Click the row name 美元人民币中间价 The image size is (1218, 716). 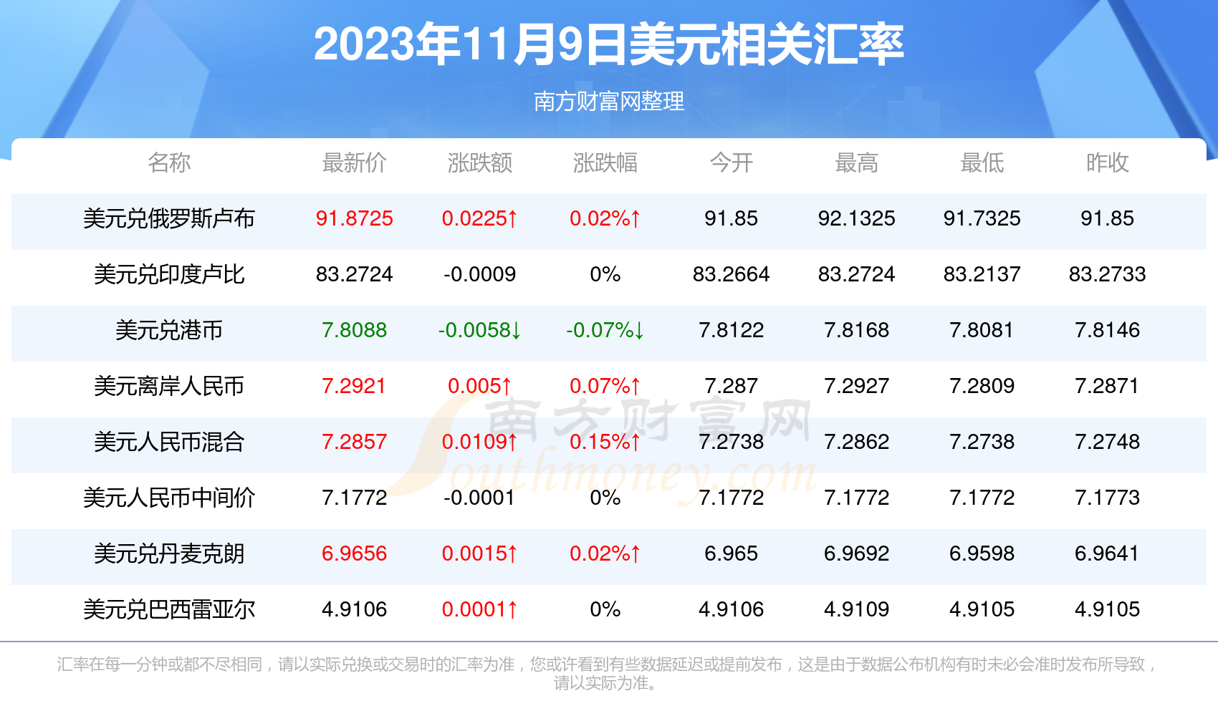pos(169,498)
